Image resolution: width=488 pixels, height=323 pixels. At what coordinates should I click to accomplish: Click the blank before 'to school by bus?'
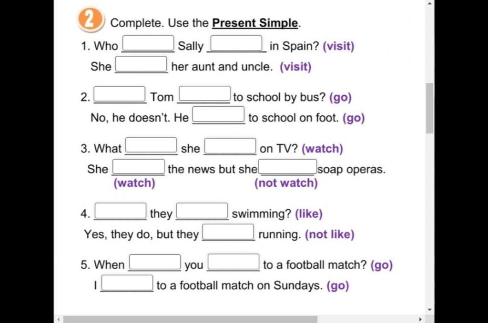pyautogui.click(x=205, y=94)
